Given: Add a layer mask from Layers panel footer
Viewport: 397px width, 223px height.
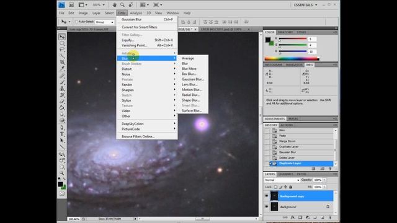Looking at the screenshot, I should coord(300,217).
